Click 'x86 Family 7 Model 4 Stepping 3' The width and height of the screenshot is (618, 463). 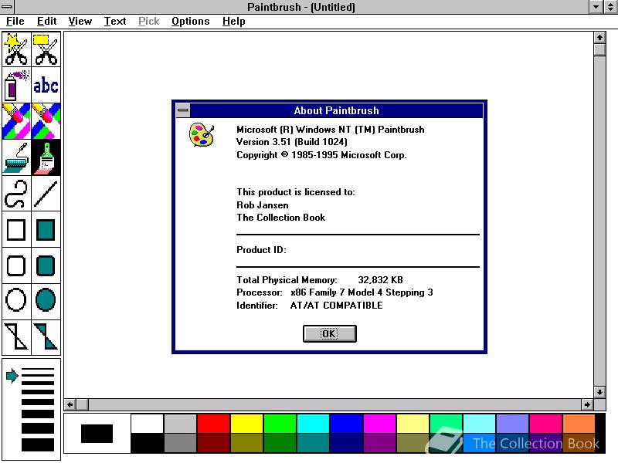point(362,292)
